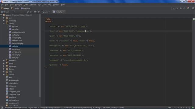This screenshot has width=195, height=109.
Task: Select database.php in the project tree
Action: (x=16, y=41)
